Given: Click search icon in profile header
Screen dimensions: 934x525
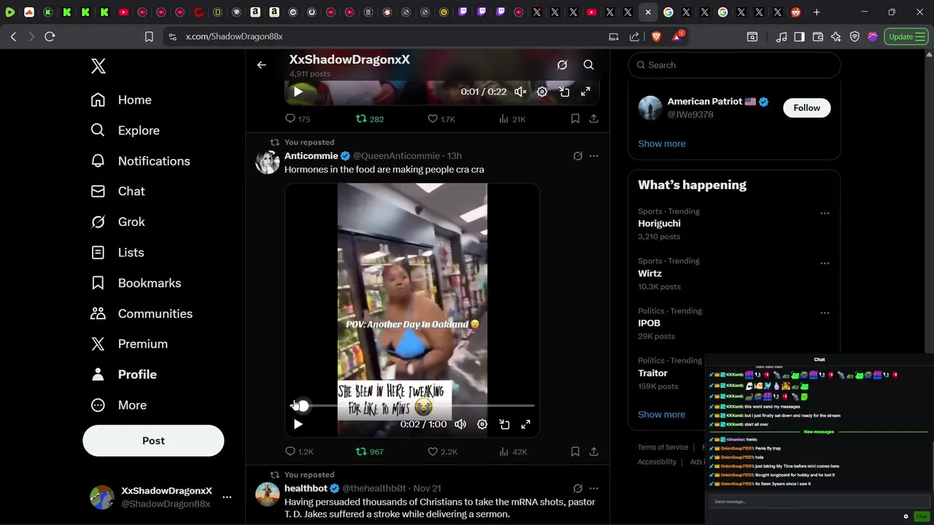Looking at the screenshot, I should point(588,65).
